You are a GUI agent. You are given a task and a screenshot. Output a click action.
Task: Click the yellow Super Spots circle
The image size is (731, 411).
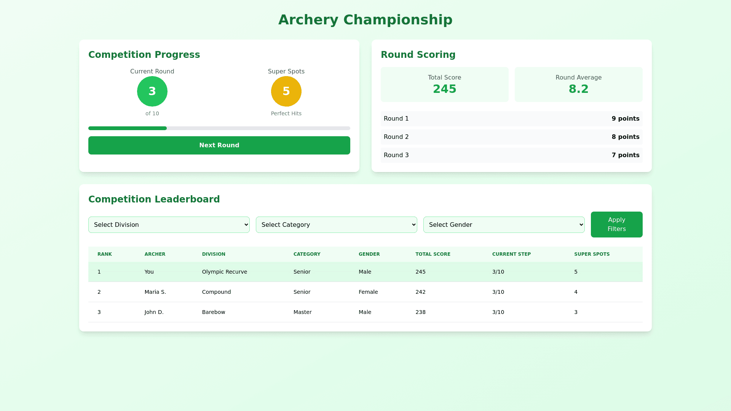tap(286, 91)
